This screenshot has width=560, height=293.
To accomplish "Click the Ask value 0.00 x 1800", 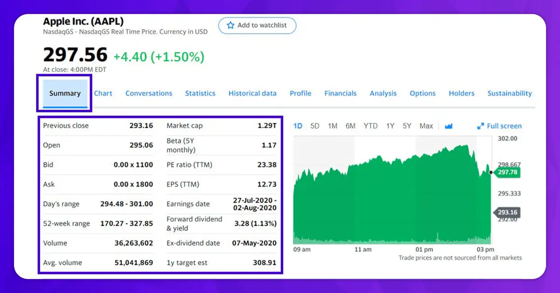I will [x=133, y=184].
